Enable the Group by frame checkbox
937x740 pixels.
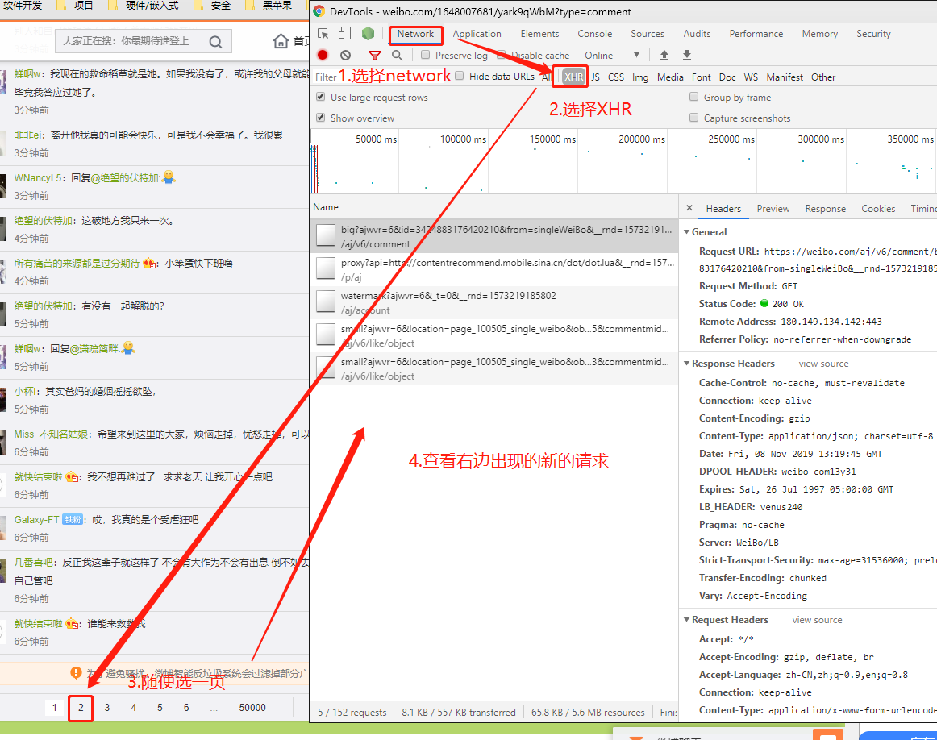(x=693, y=97)
